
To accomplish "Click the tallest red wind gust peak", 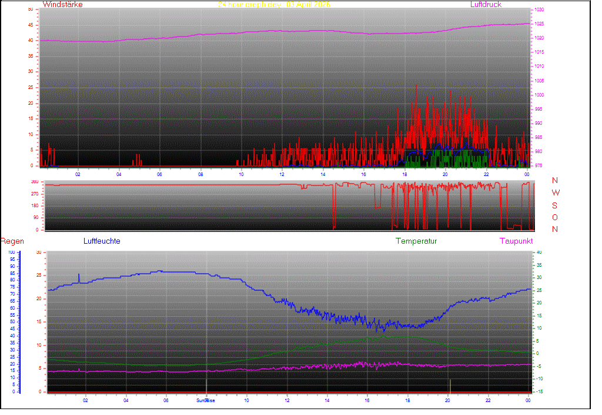I will pyautogui.click(x=416, y=86).
